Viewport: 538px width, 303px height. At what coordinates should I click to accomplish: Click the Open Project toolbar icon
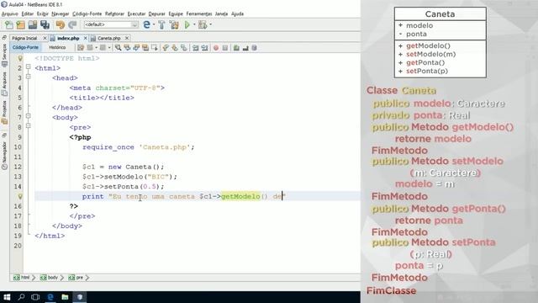point(33,24)
